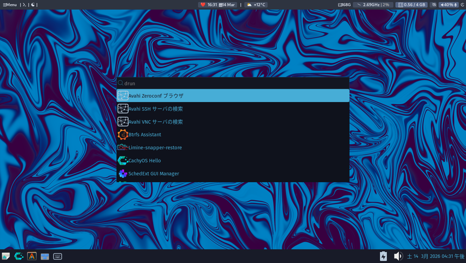The image size is (466, 263).
Task: Click the red heart icon
Action: tap(203, 5)
